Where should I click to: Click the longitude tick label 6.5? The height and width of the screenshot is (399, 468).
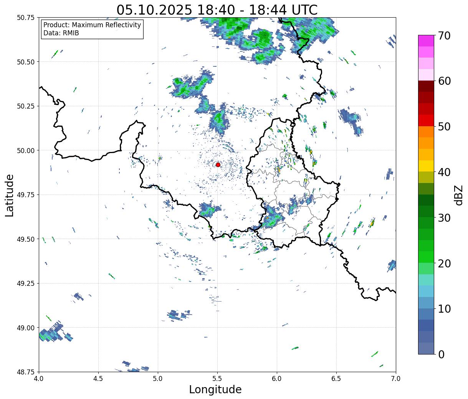pyautogui.click(x=336, y=378)
